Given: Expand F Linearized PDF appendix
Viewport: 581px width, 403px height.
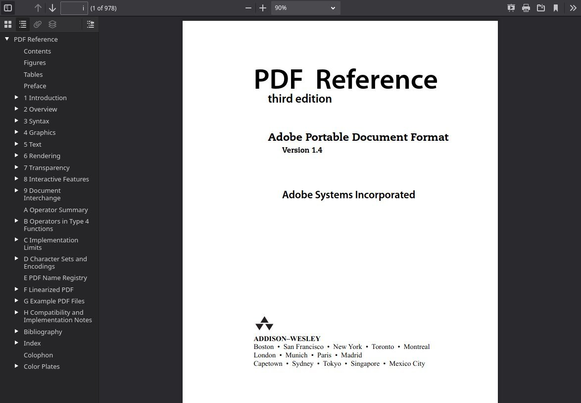Looking at the screenshot, I should point(16,289).
